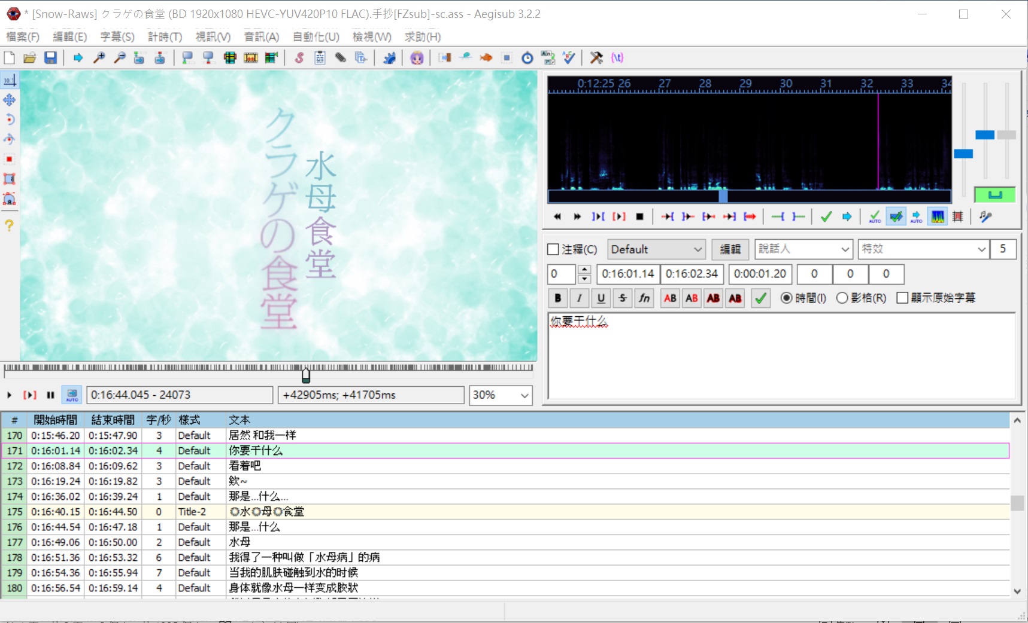Select the standard crosshair video tool
The height and width of the screenshot is (623, 1028).
(x=10, y=80)
